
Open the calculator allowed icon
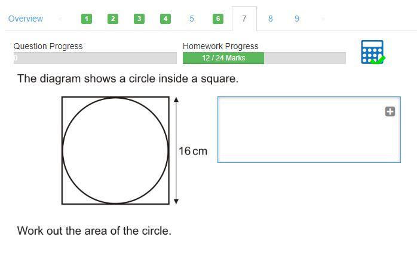point(373,52)
